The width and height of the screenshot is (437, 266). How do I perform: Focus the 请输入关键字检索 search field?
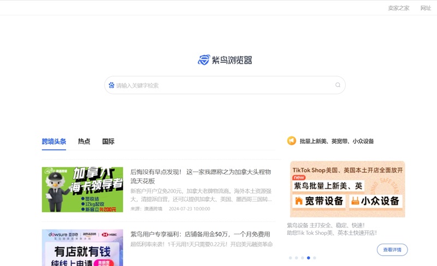tap(225, 85)
